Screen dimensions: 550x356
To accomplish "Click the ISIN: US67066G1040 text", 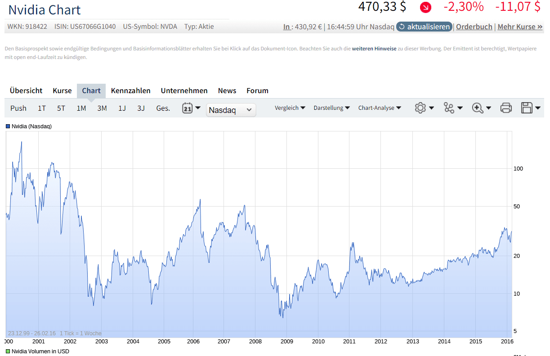I will (x=85, y=27).
